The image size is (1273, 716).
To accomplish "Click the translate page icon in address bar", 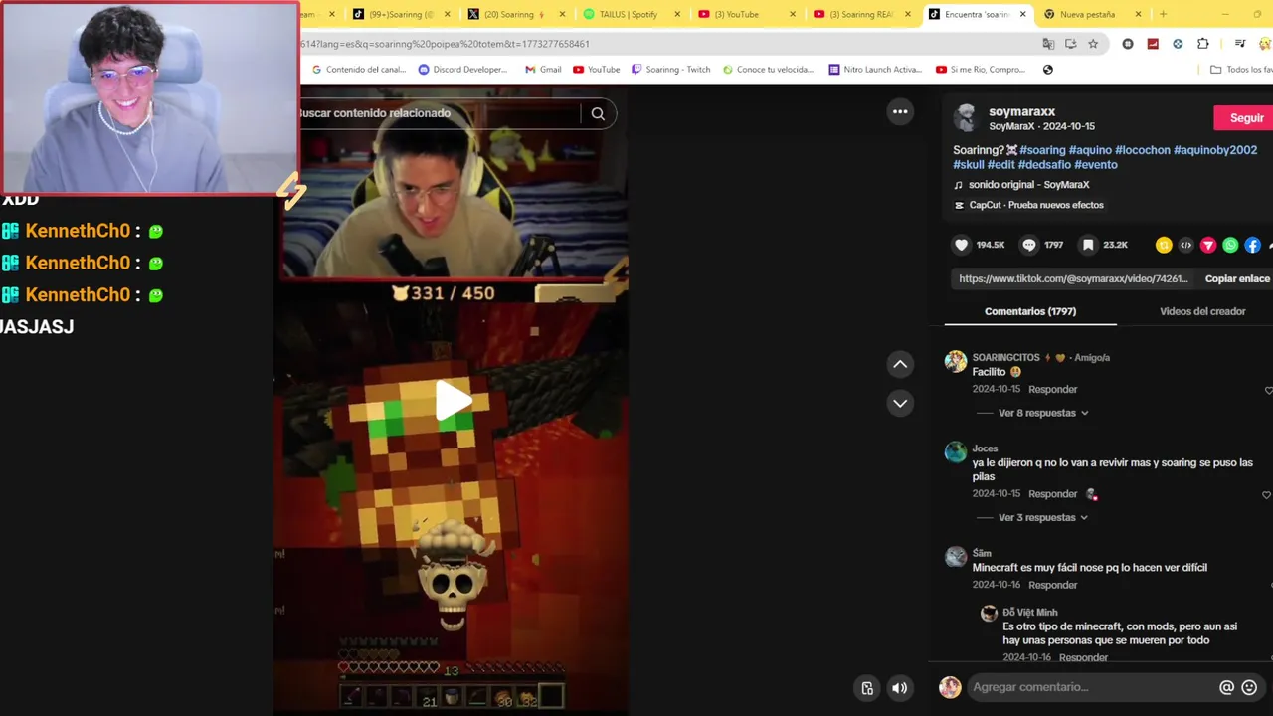I will [1048, 44].
